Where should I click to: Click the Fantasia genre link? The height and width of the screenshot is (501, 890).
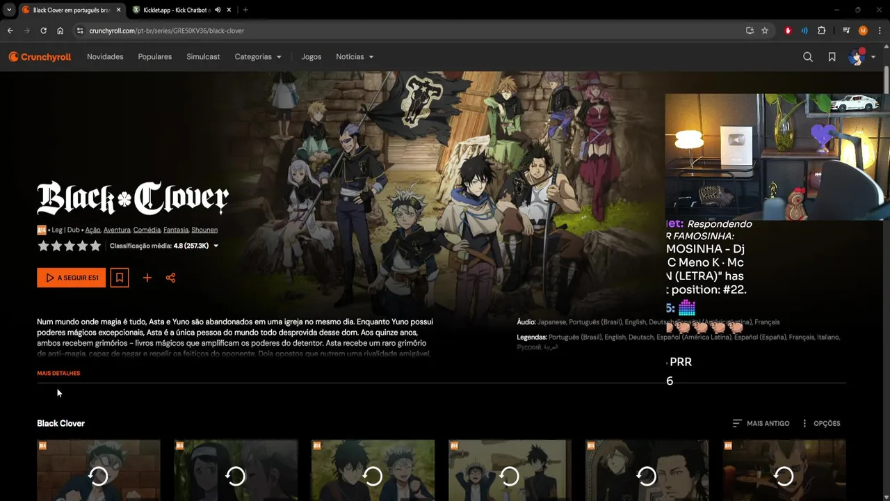pos(176,230)
